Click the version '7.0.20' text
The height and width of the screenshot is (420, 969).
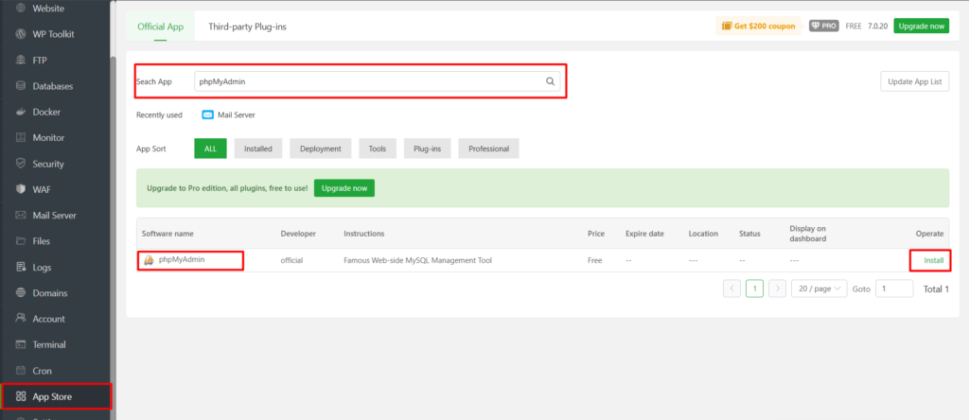coord(877,26)
